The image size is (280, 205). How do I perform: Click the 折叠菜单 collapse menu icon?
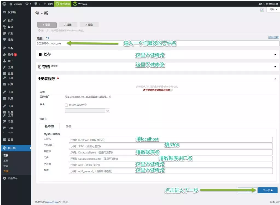tap(4, 178)
